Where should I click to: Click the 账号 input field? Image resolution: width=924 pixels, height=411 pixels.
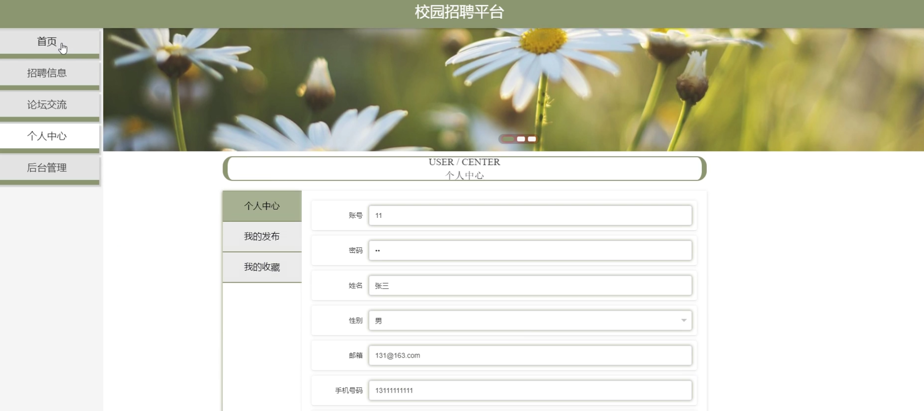[530, 215]
